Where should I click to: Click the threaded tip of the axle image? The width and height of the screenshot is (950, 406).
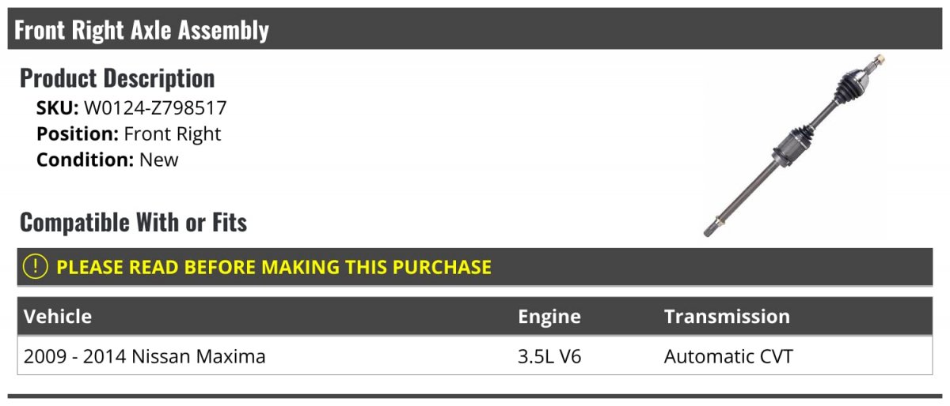tap(877, 61)
